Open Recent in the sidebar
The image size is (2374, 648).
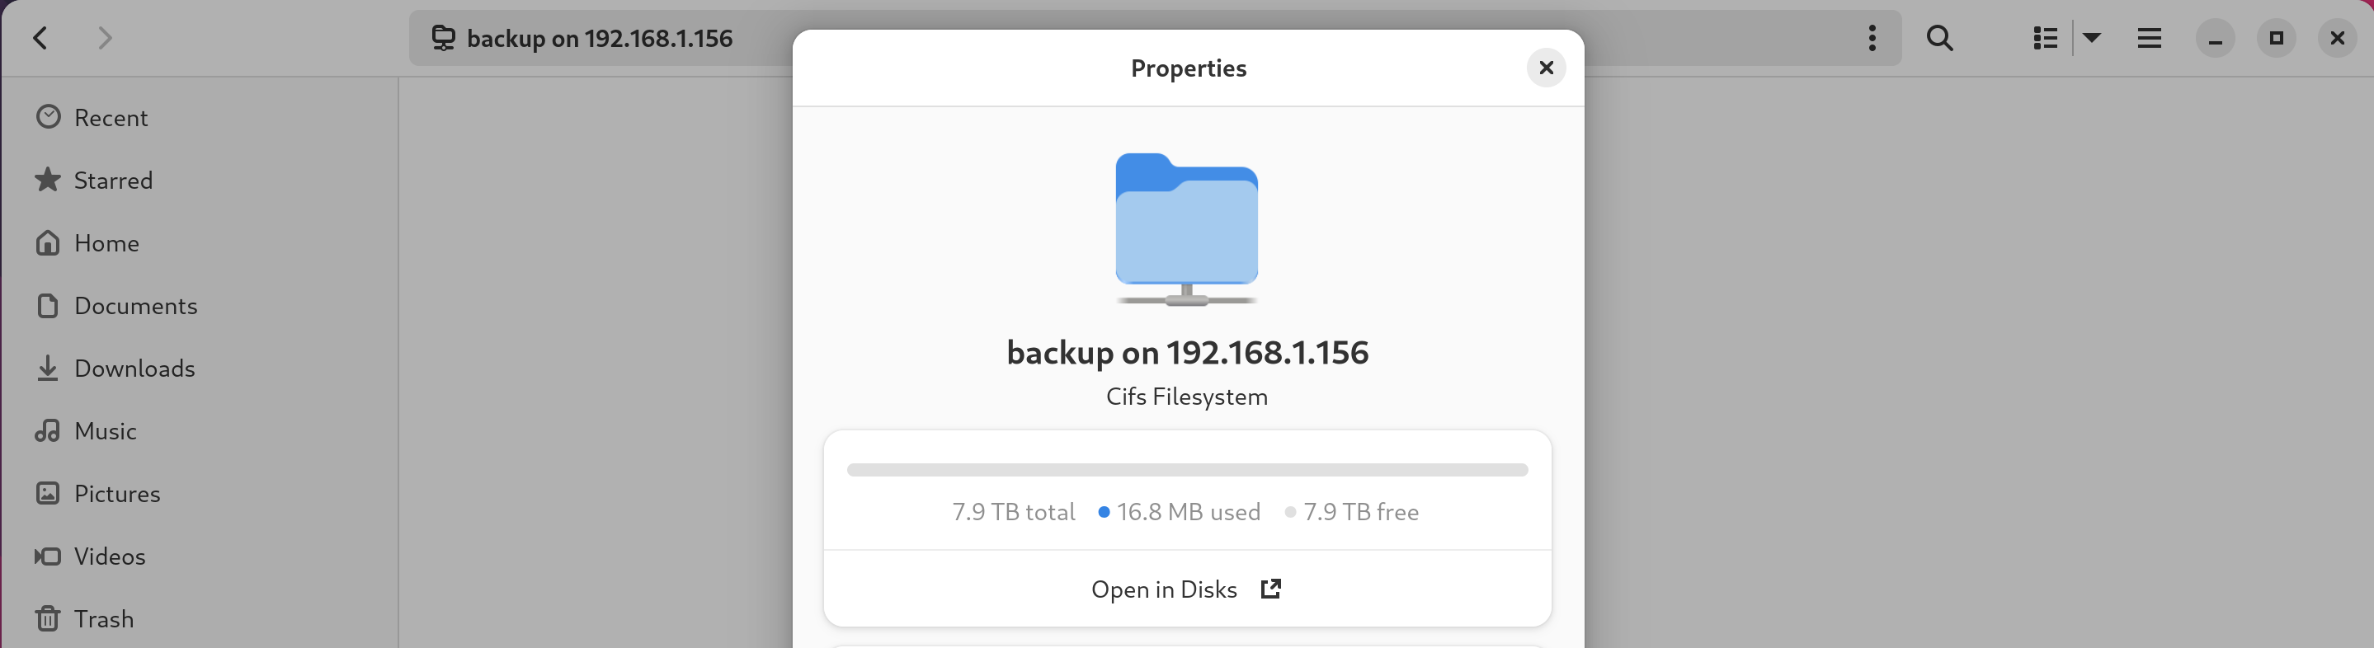[x=111, y=118]
